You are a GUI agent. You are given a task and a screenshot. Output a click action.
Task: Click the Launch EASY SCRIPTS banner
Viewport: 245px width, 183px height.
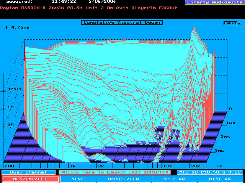tap(115, 172)
